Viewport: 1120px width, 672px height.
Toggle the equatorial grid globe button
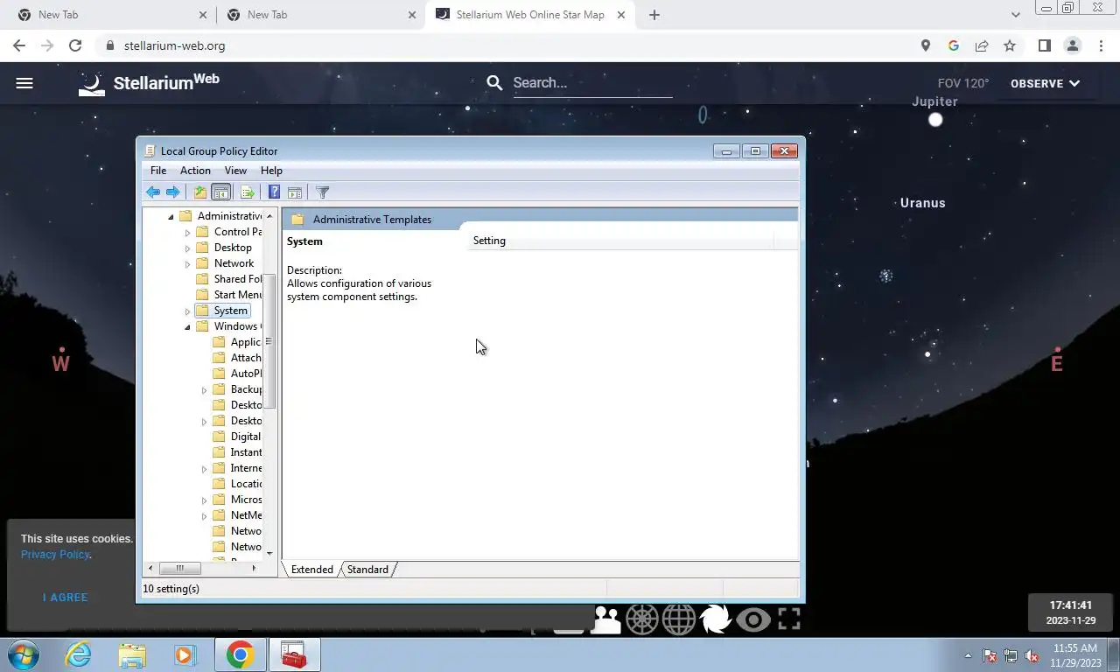pos(679,619)
